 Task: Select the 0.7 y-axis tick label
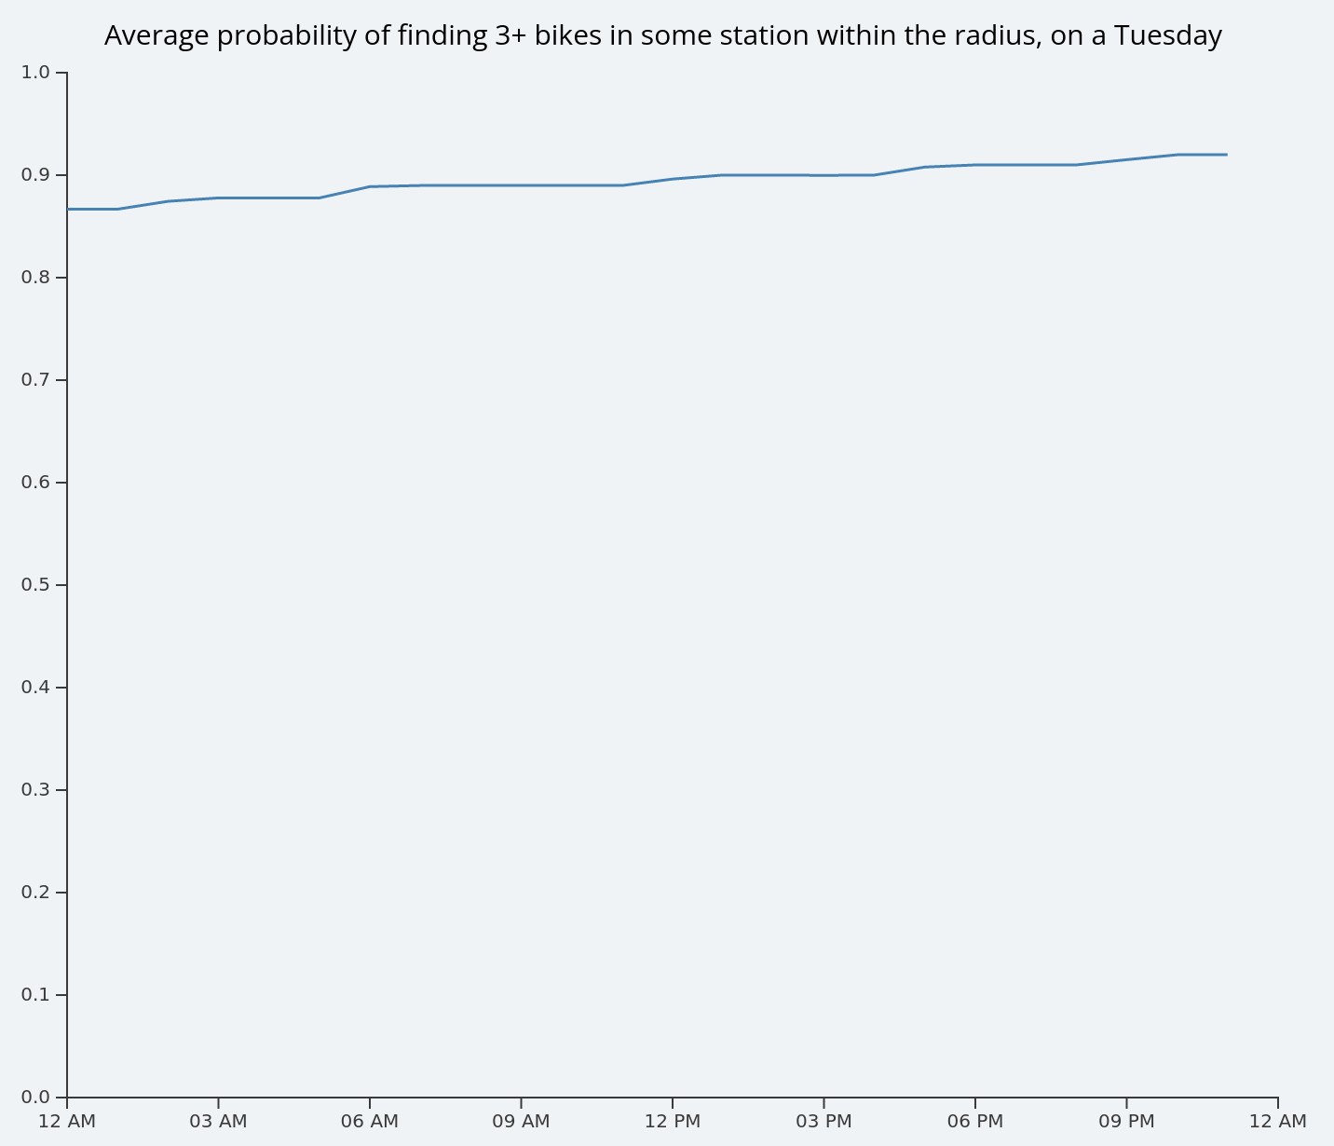(x=34, y=379)
